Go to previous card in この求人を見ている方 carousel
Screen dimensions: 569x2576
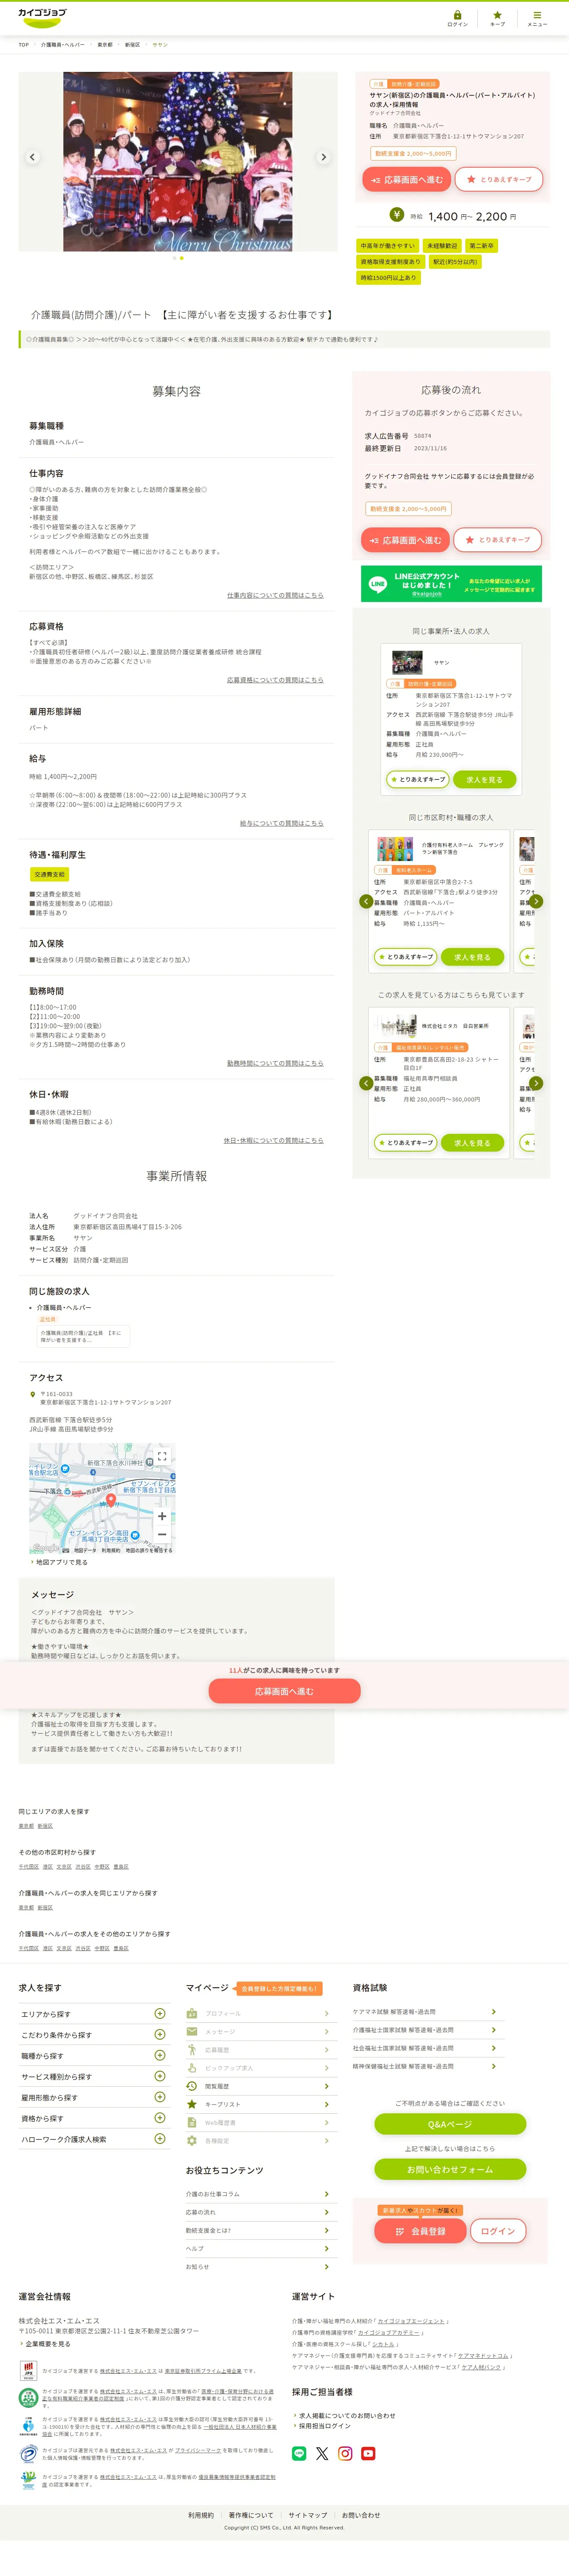pyautogui.click(x=366, y=1083)
